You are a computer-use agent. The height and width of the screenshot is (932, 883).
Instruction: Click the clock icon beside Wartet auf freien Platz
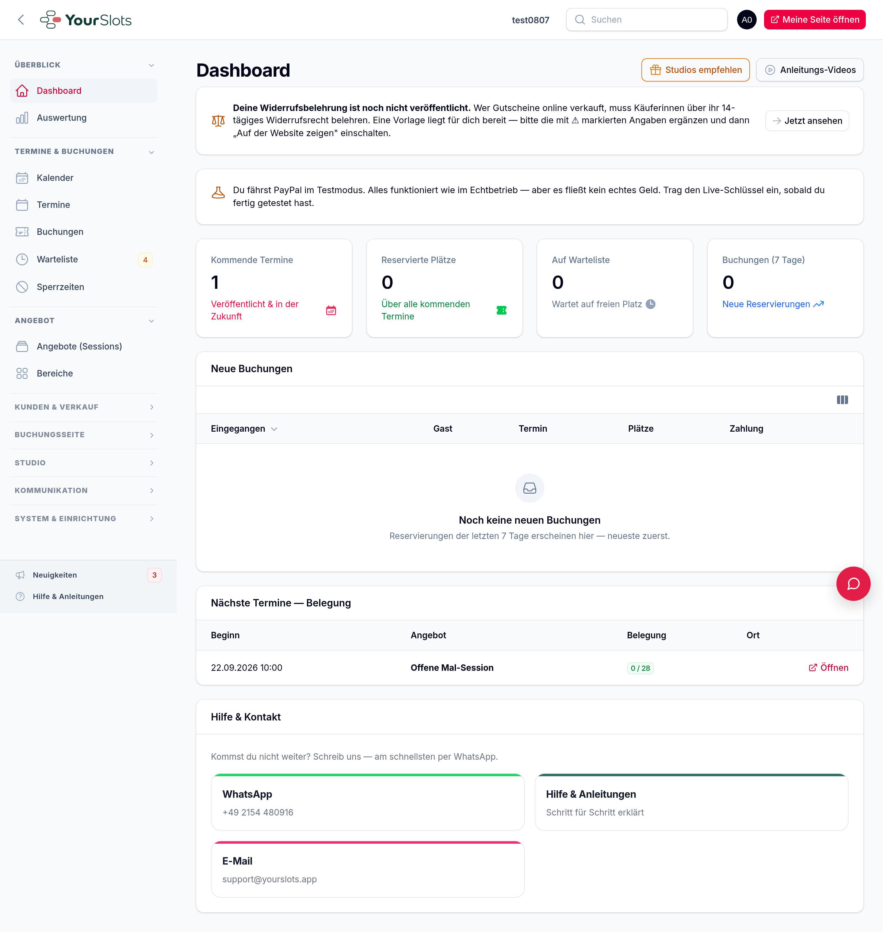point(651,304)
